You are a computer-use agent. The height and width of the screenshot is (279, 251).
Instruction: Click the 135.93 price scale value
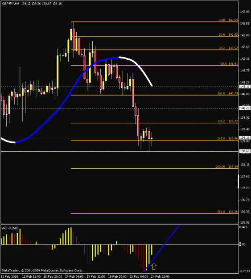point(245,222)
